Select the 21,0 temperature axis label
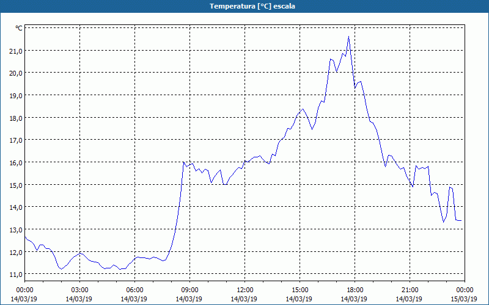The width and height of the screenshot is (489, 305). pos(17,51)
